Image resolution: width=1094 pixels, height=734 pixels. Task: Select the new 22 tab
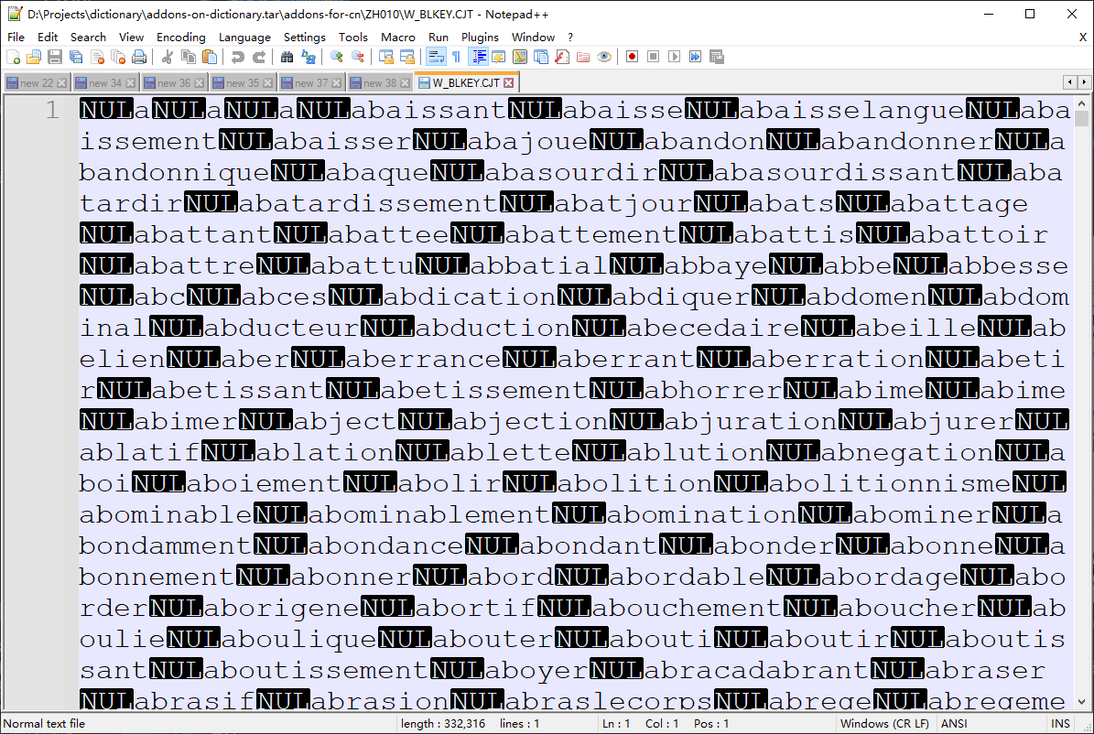[36, 82]
